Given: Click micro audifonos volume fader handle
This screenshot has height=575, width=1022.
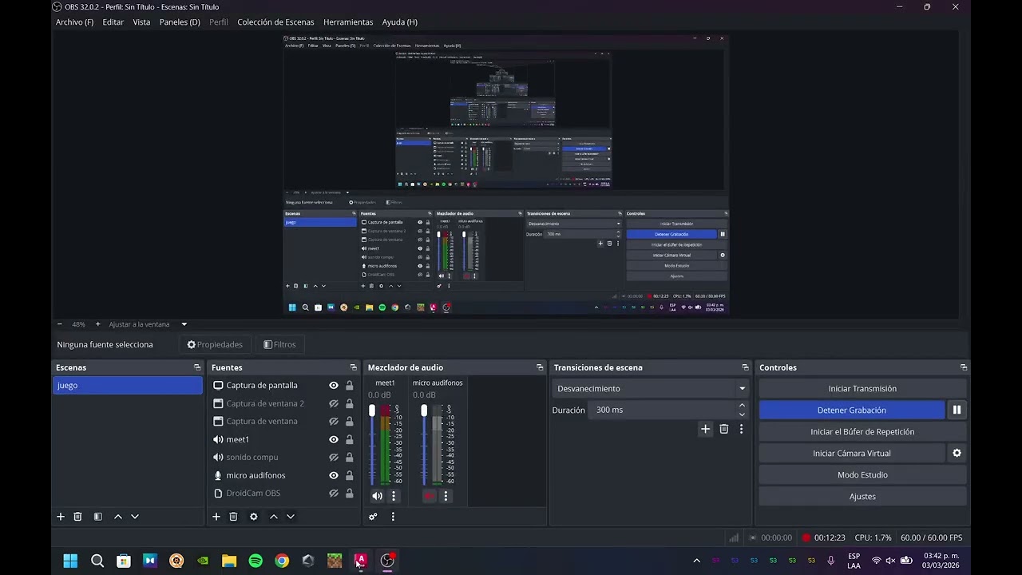Looking at the screenshot, I should click(x=424, y=410).
